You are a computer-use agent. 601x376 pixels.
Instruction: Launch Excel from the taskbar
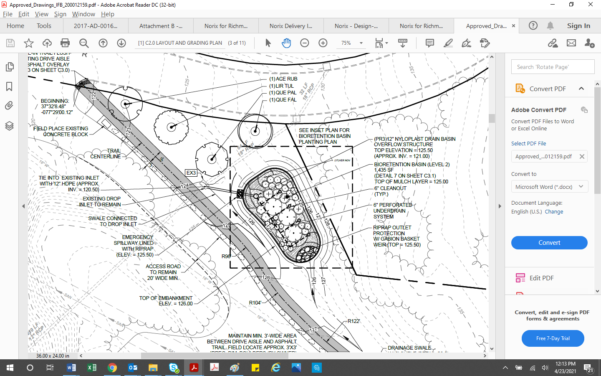[92, 368]
